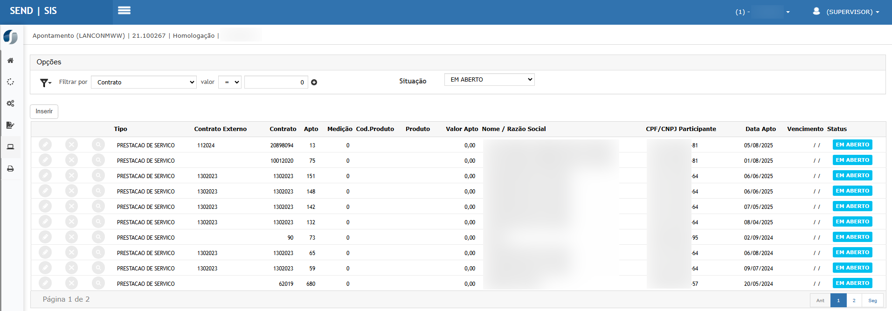This screenshot has height=311, width=892.
Task: Open the laptop icon sidebar section
Action: 10,147
